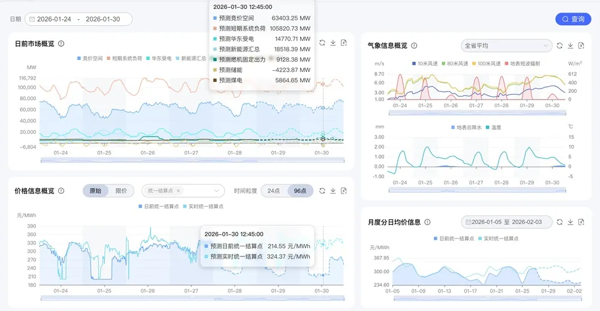The width and height of the screenshot is (600, 311).
Task: Refresh the 日前市场概览 chart
Action: [x=322, y=43]
